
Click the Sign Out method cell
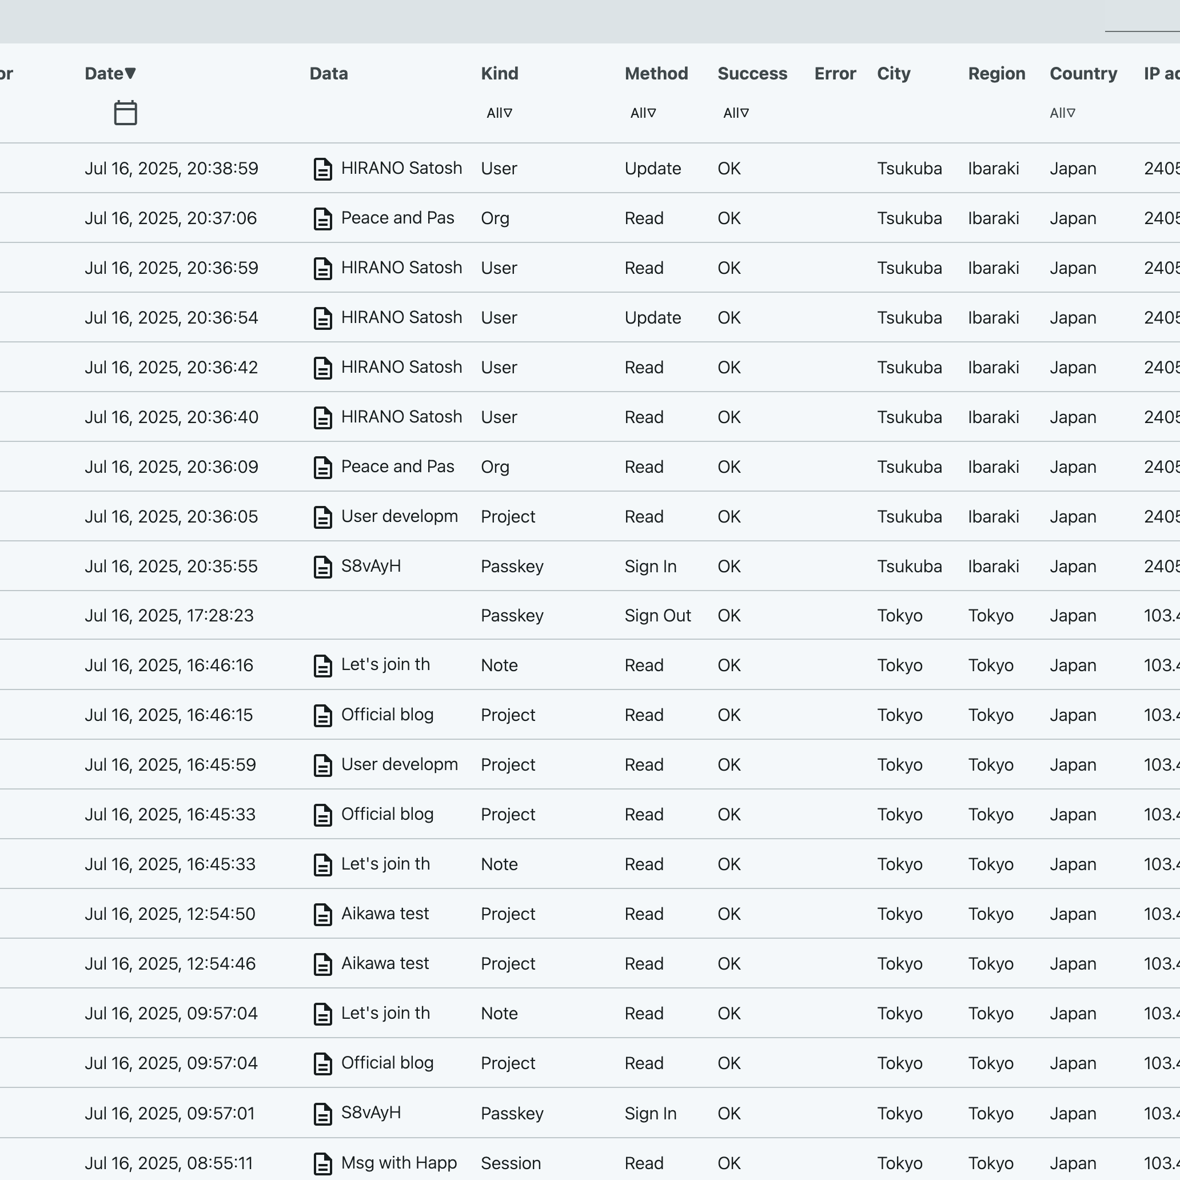(657, 616)
